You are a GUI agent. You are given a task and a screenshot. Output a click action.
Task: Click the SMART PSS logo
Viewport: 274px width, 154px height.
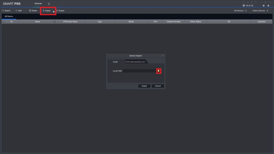click(x=12, y=4)
